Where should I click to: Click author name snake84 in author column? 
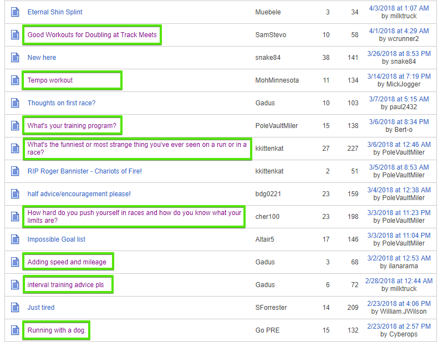[268, 58]
